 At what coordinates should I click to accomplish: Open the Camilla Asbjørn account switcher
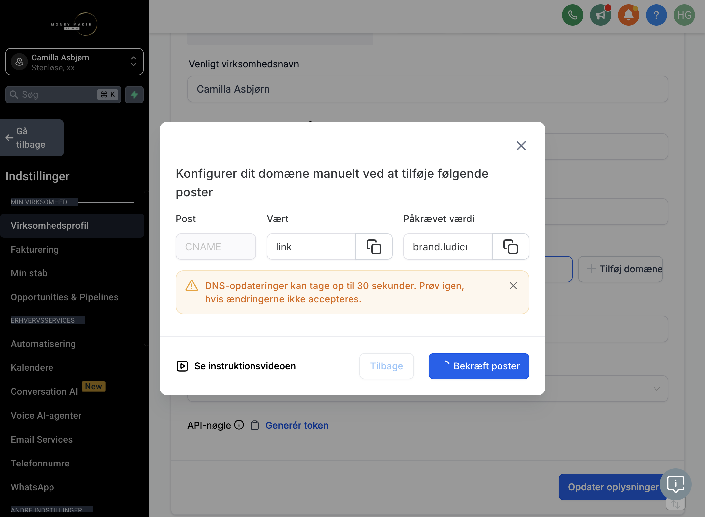[74, 62]
